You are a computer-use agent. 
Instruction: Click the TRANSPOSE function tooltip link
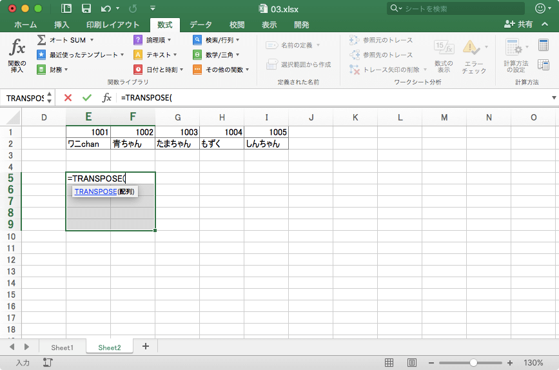[95, 191]
